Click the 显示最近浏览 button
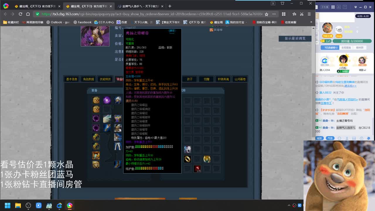 coord(295,38)
